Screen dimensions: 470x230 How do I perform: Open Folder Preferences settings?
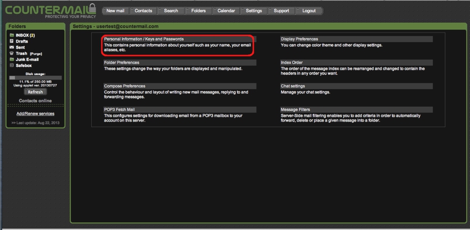[122, 62]
